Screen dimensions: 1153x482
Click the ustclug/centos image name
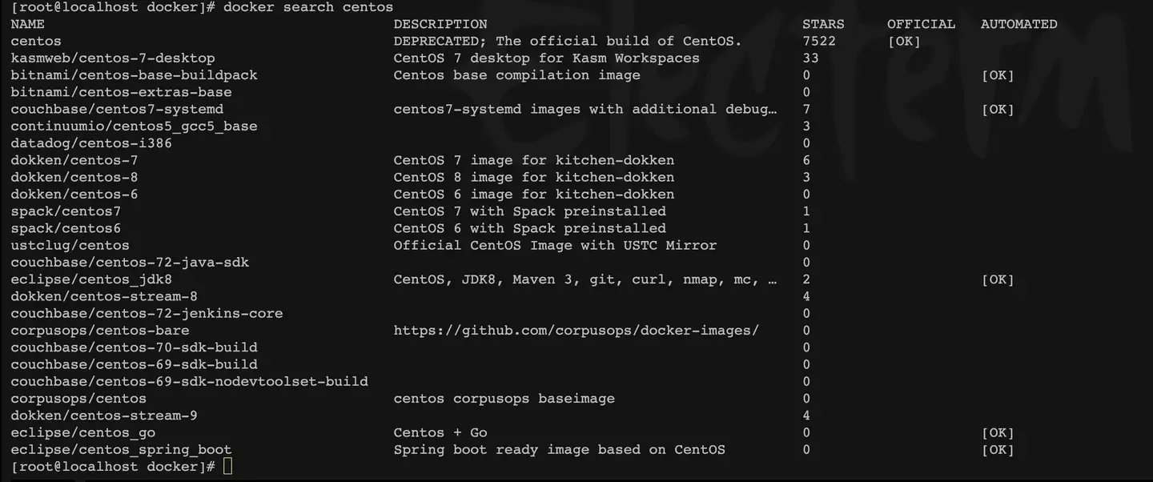[x=70, y=245]
